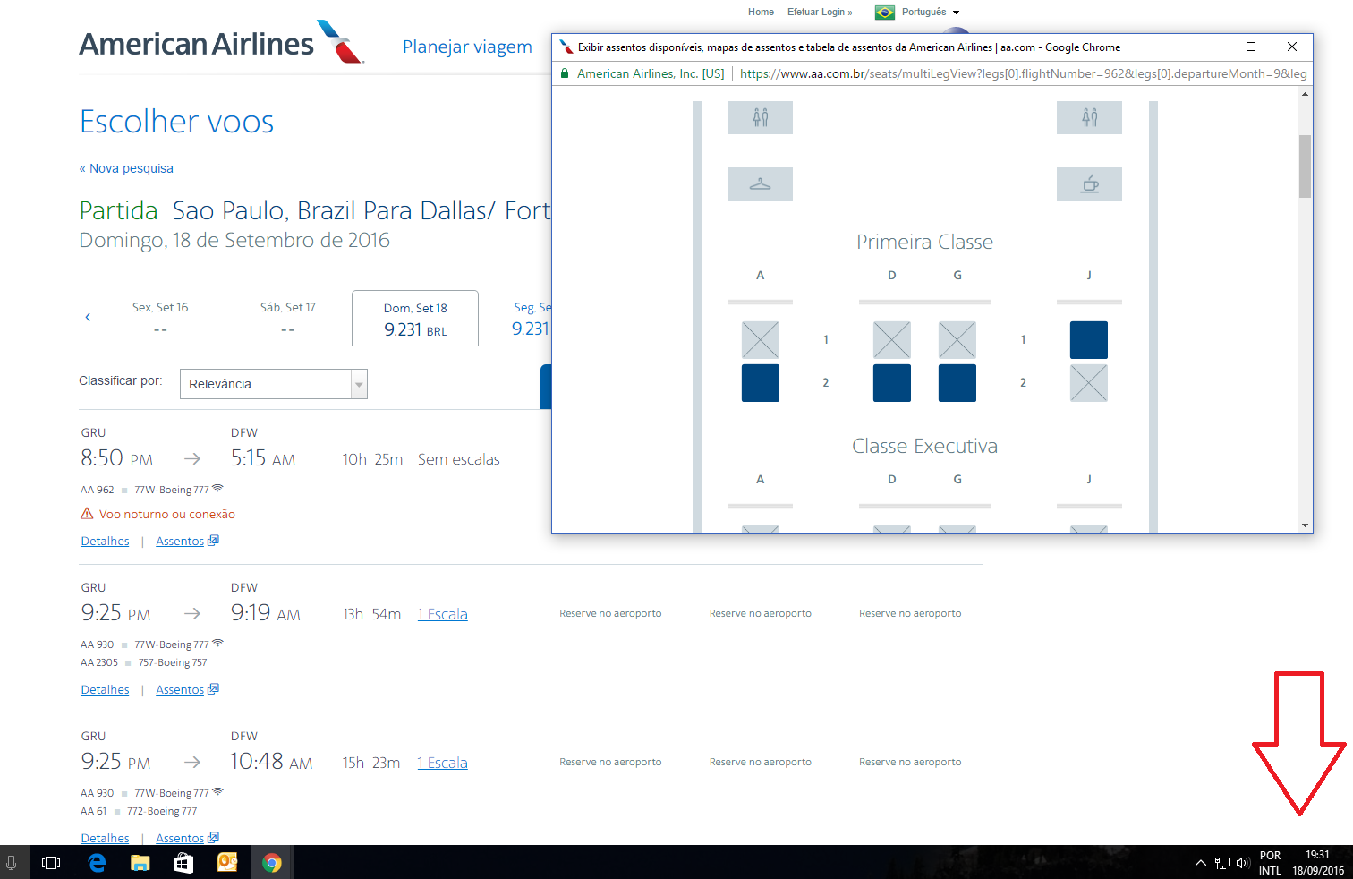Click the seat map popup scrollbar thumb
Image resolution: width=1353 pixels, height=879 pixels.
(1305, 166)
